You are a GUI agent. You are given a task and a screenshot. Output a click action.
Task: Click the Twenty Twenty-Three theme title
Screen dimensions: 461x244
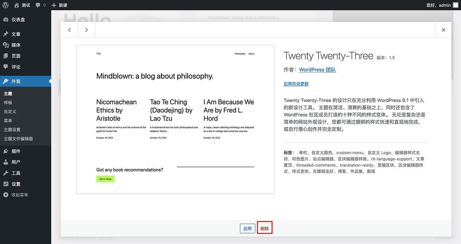click(x=328, y=56)
